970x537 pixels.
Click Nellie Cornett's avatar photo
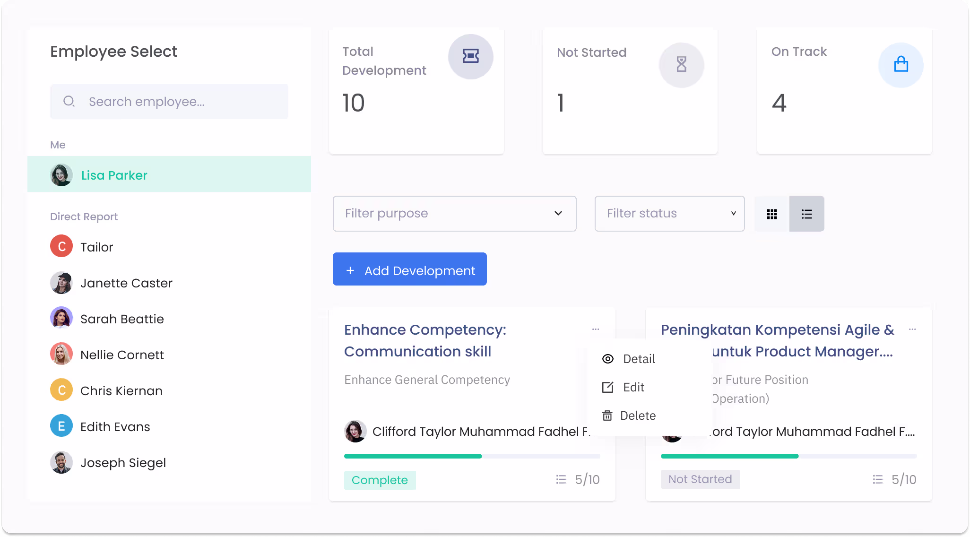click(61, 354)
